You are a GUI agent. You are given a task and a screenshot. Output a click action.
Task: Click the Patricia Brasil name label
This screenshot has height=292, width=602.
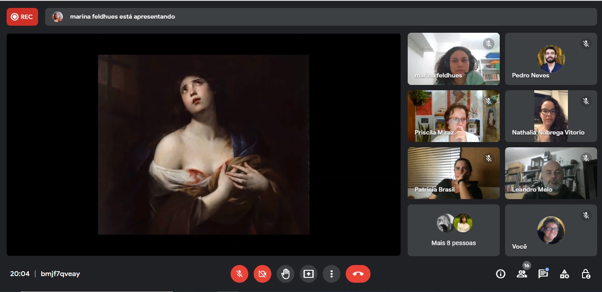pyautogui.click(x=435, y=189)
